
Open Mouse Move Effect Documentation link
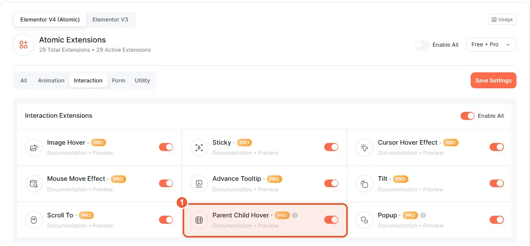(x=67, y=189)
